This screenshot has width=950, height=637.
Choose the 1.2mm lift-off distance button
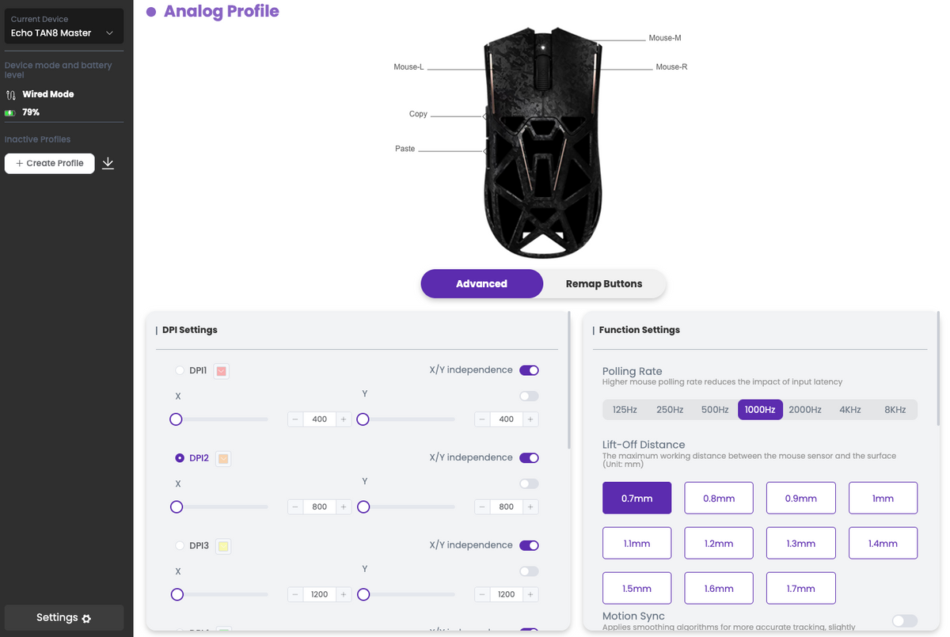719,544
